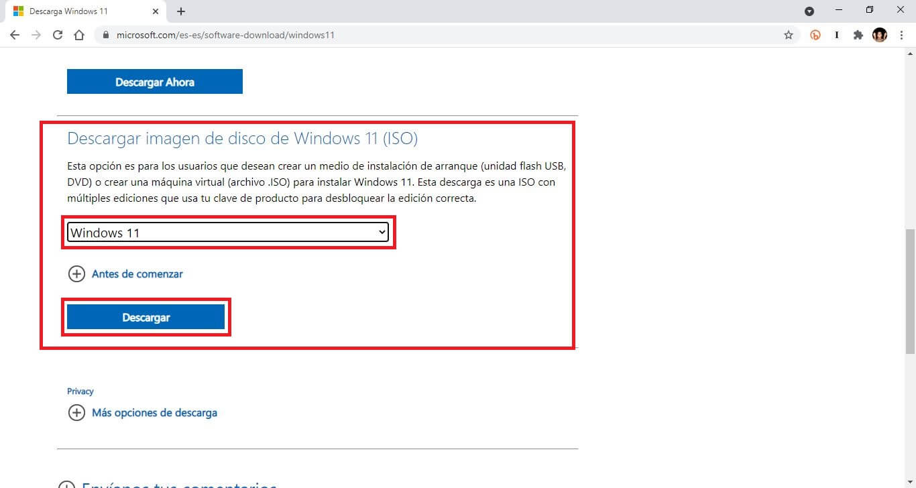Click the blue Descargar button
Viewport: 916px width, 488px height.
coord(146,317)
